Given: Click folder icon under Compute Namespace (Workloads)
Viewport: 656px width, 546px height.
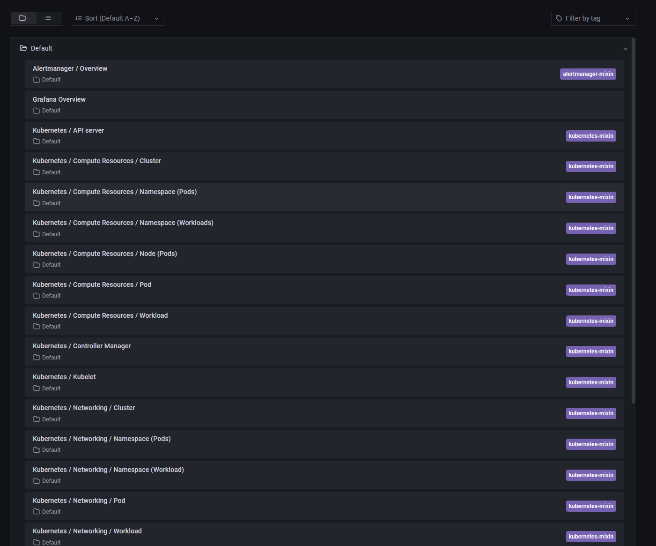Looking at the screenshot, I should 37,234.
